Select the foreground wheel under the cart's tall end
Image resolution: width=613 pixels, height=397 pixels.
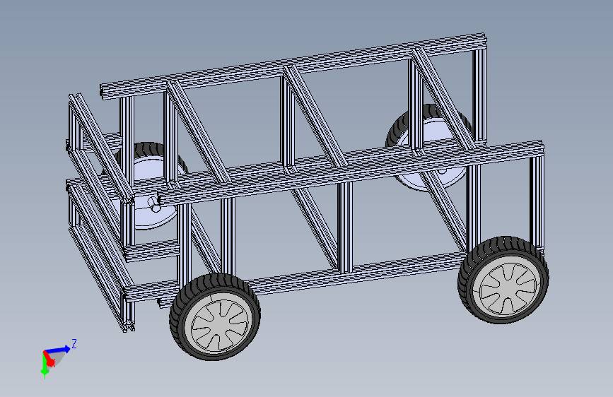(x=503, y=280)
